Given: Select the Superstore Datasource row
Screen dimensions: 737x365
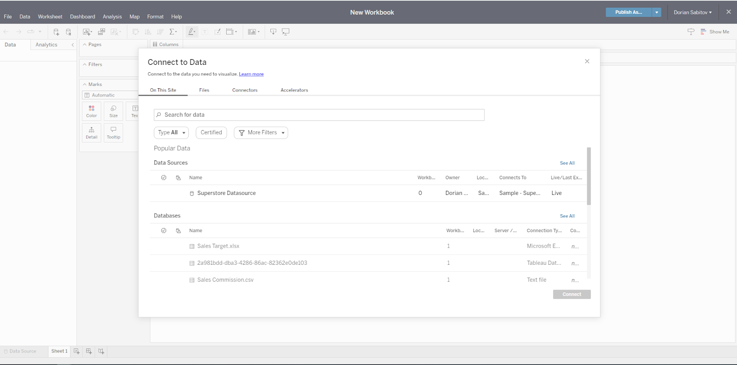Looking at the screenshot, I should [x=368, y=193].
